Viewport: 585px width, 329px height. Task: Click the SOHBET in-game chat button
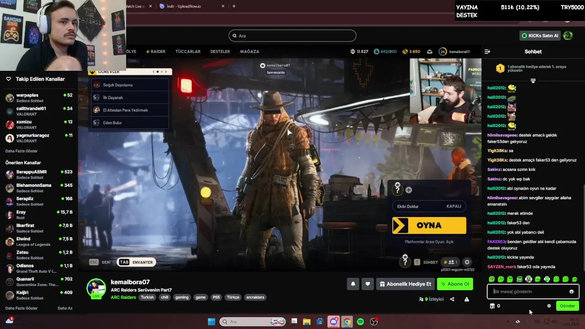(426, 262)
